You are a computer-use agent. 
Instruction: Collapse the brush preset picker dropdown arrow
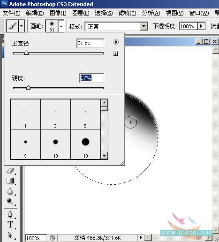61,26
